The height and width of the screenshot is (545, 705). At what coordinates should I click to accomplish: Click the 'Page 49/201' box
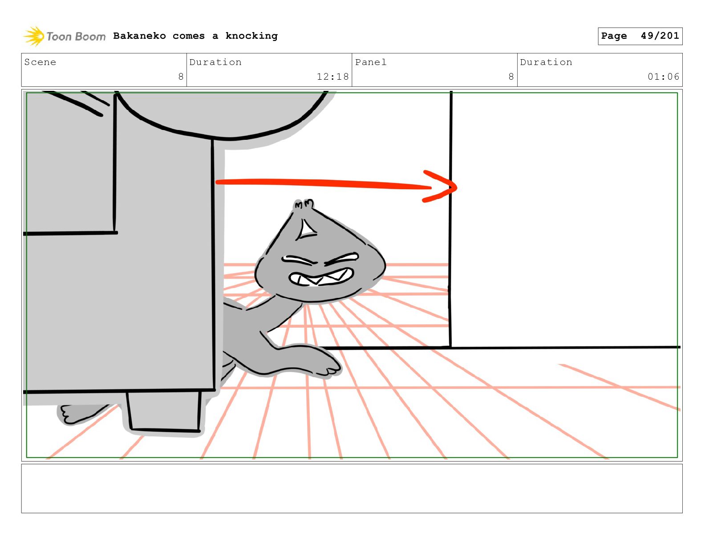(x=640, y=36)
